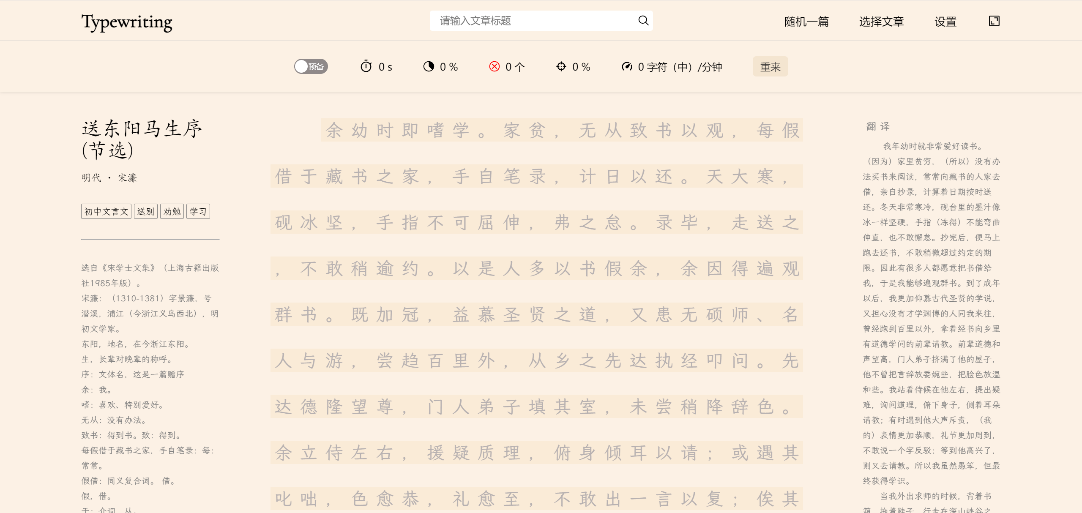This screenshot has height=513, width=1082.
Task: Select the 劝勉 tag
Action: pos(172,211)
